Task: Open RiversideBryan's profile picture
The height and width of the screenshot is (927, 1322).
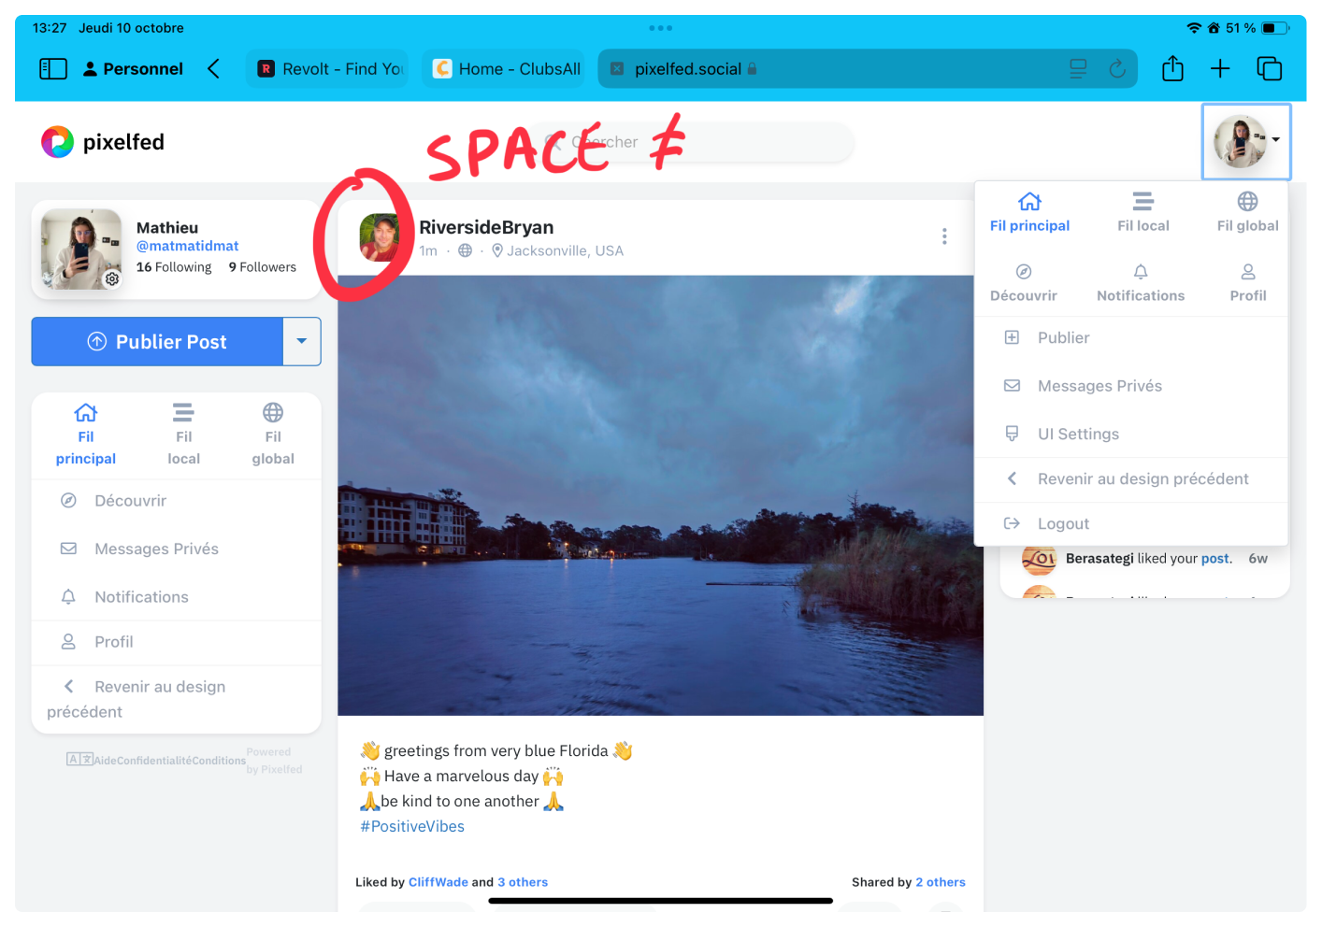Action: click(x=380, y=237)
